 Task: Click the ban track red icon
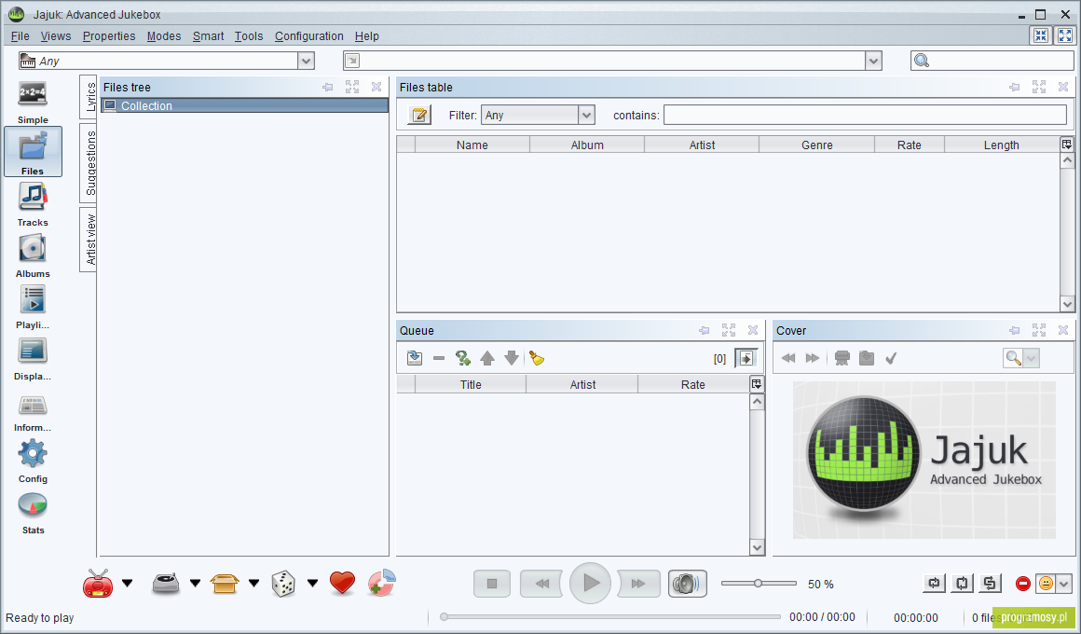[1023, 584]
